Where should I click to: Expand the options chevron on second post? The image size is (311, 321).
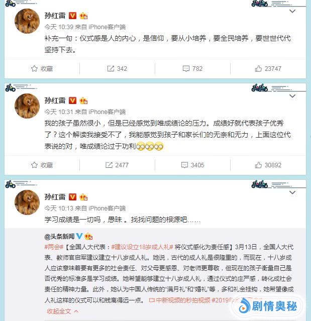point(292,96)
